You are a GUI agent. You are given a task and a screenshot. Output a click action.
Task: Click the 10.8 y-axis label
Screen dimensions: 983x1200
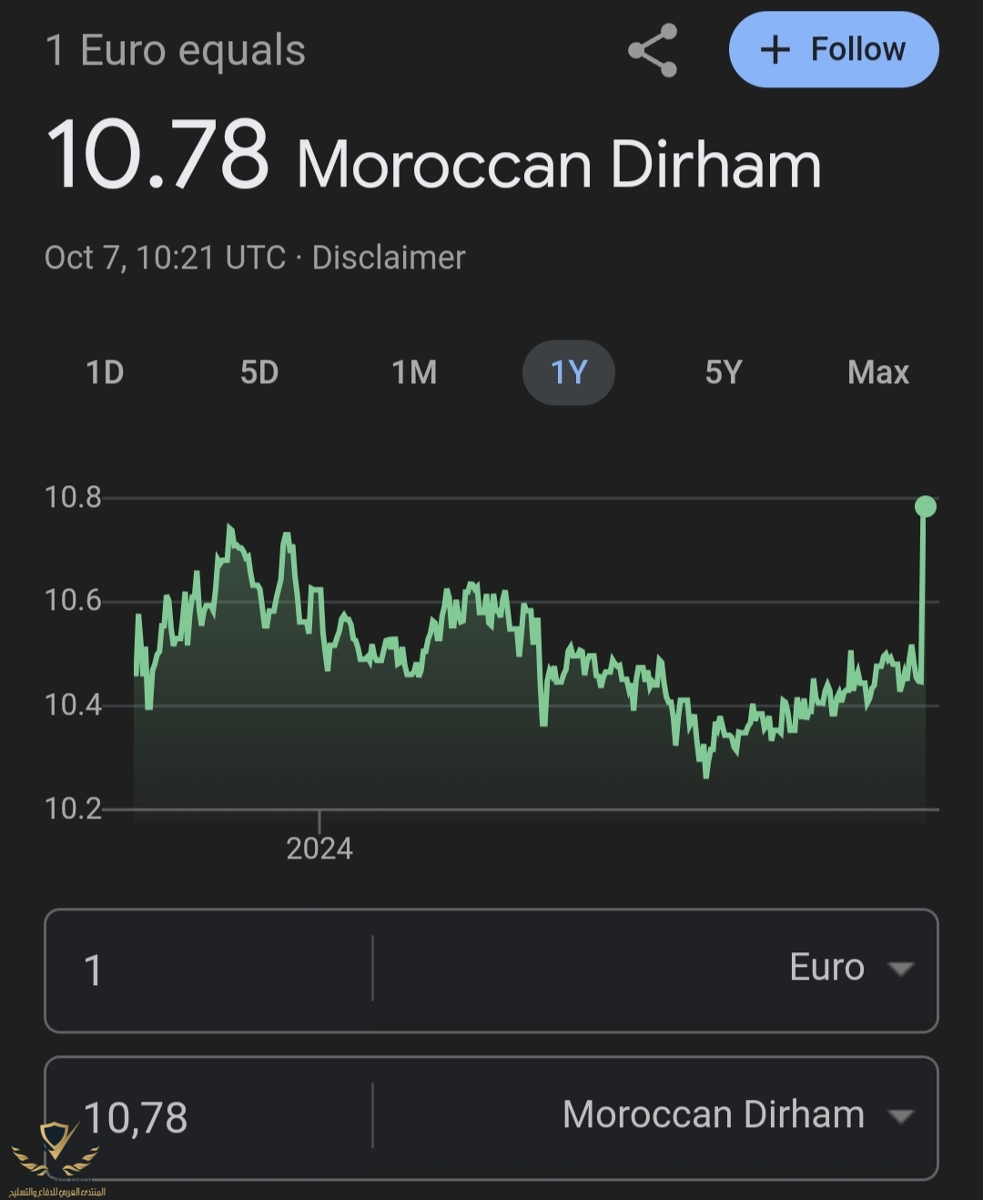pos(73,497)
